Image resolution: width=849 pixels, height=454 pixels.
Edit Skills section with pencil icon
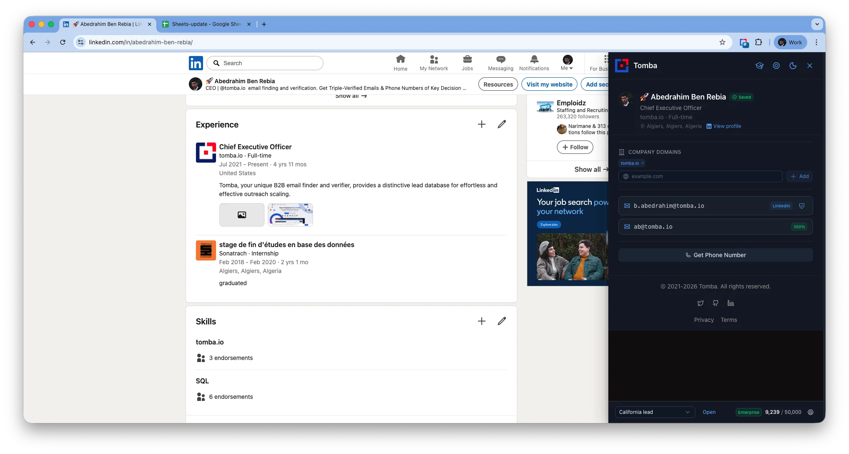pyautogui.click(x=502, y=321)
